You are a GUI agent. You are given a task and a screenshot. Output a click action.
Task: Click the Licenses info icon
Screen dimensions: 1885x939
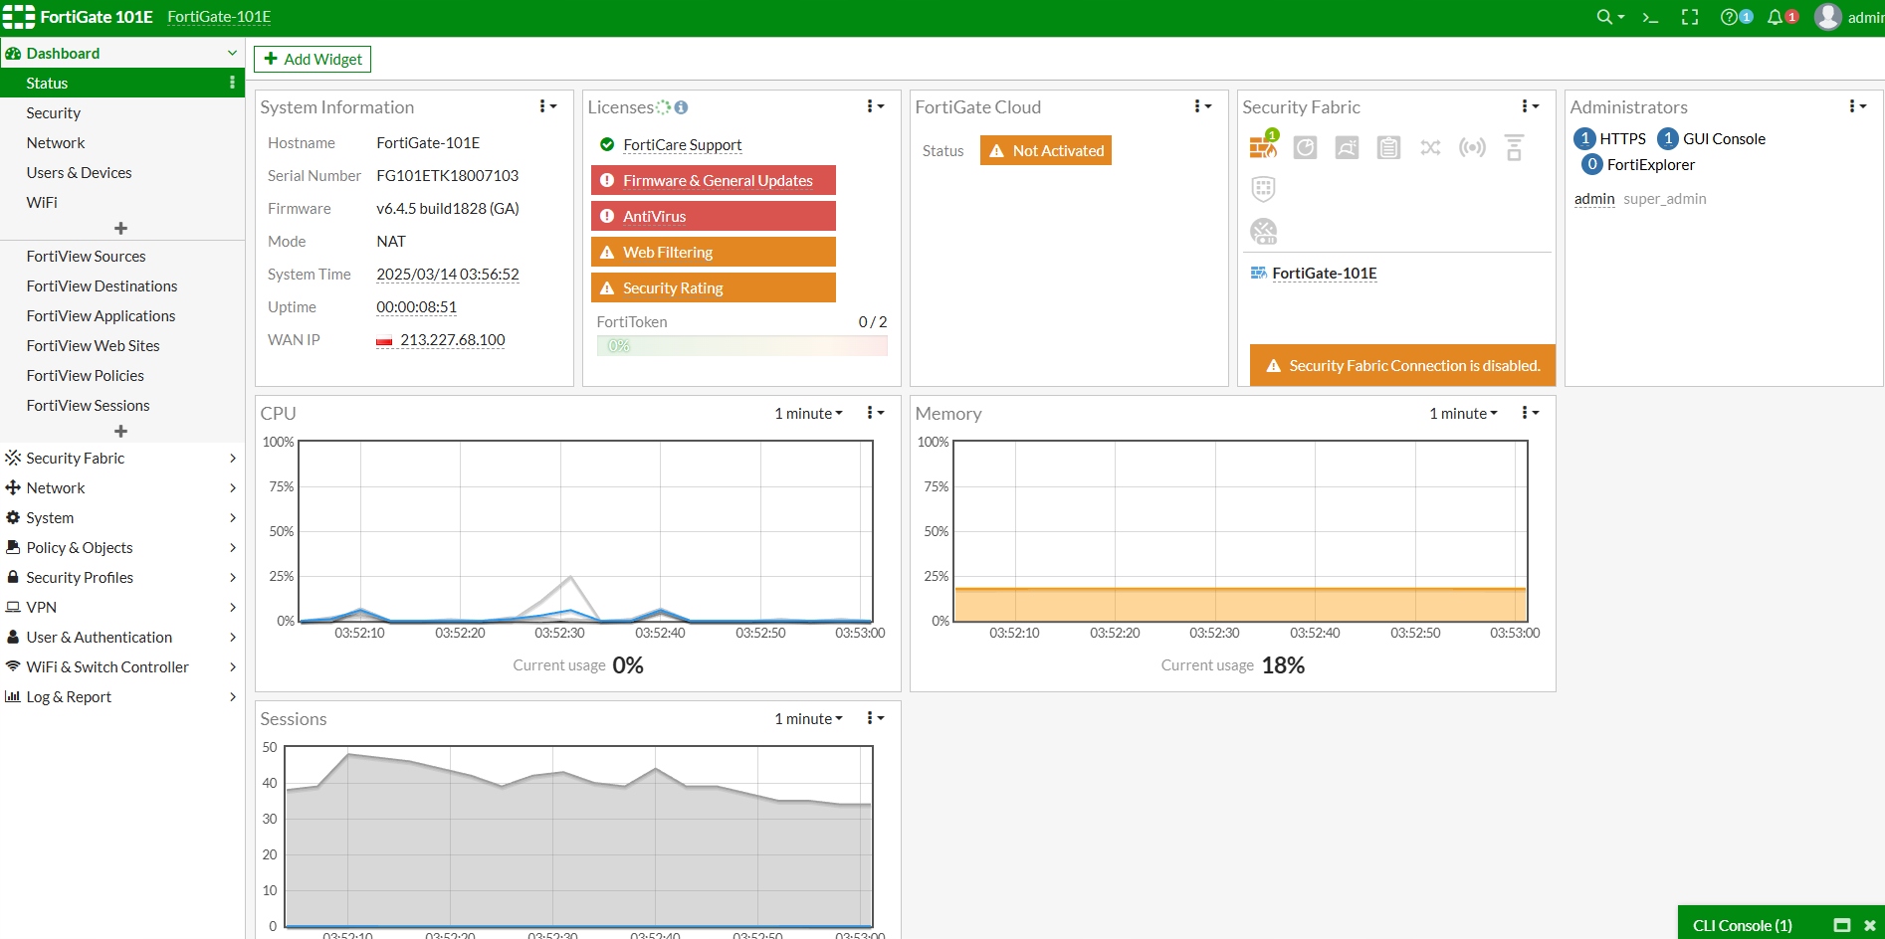(x=681, y=107)
